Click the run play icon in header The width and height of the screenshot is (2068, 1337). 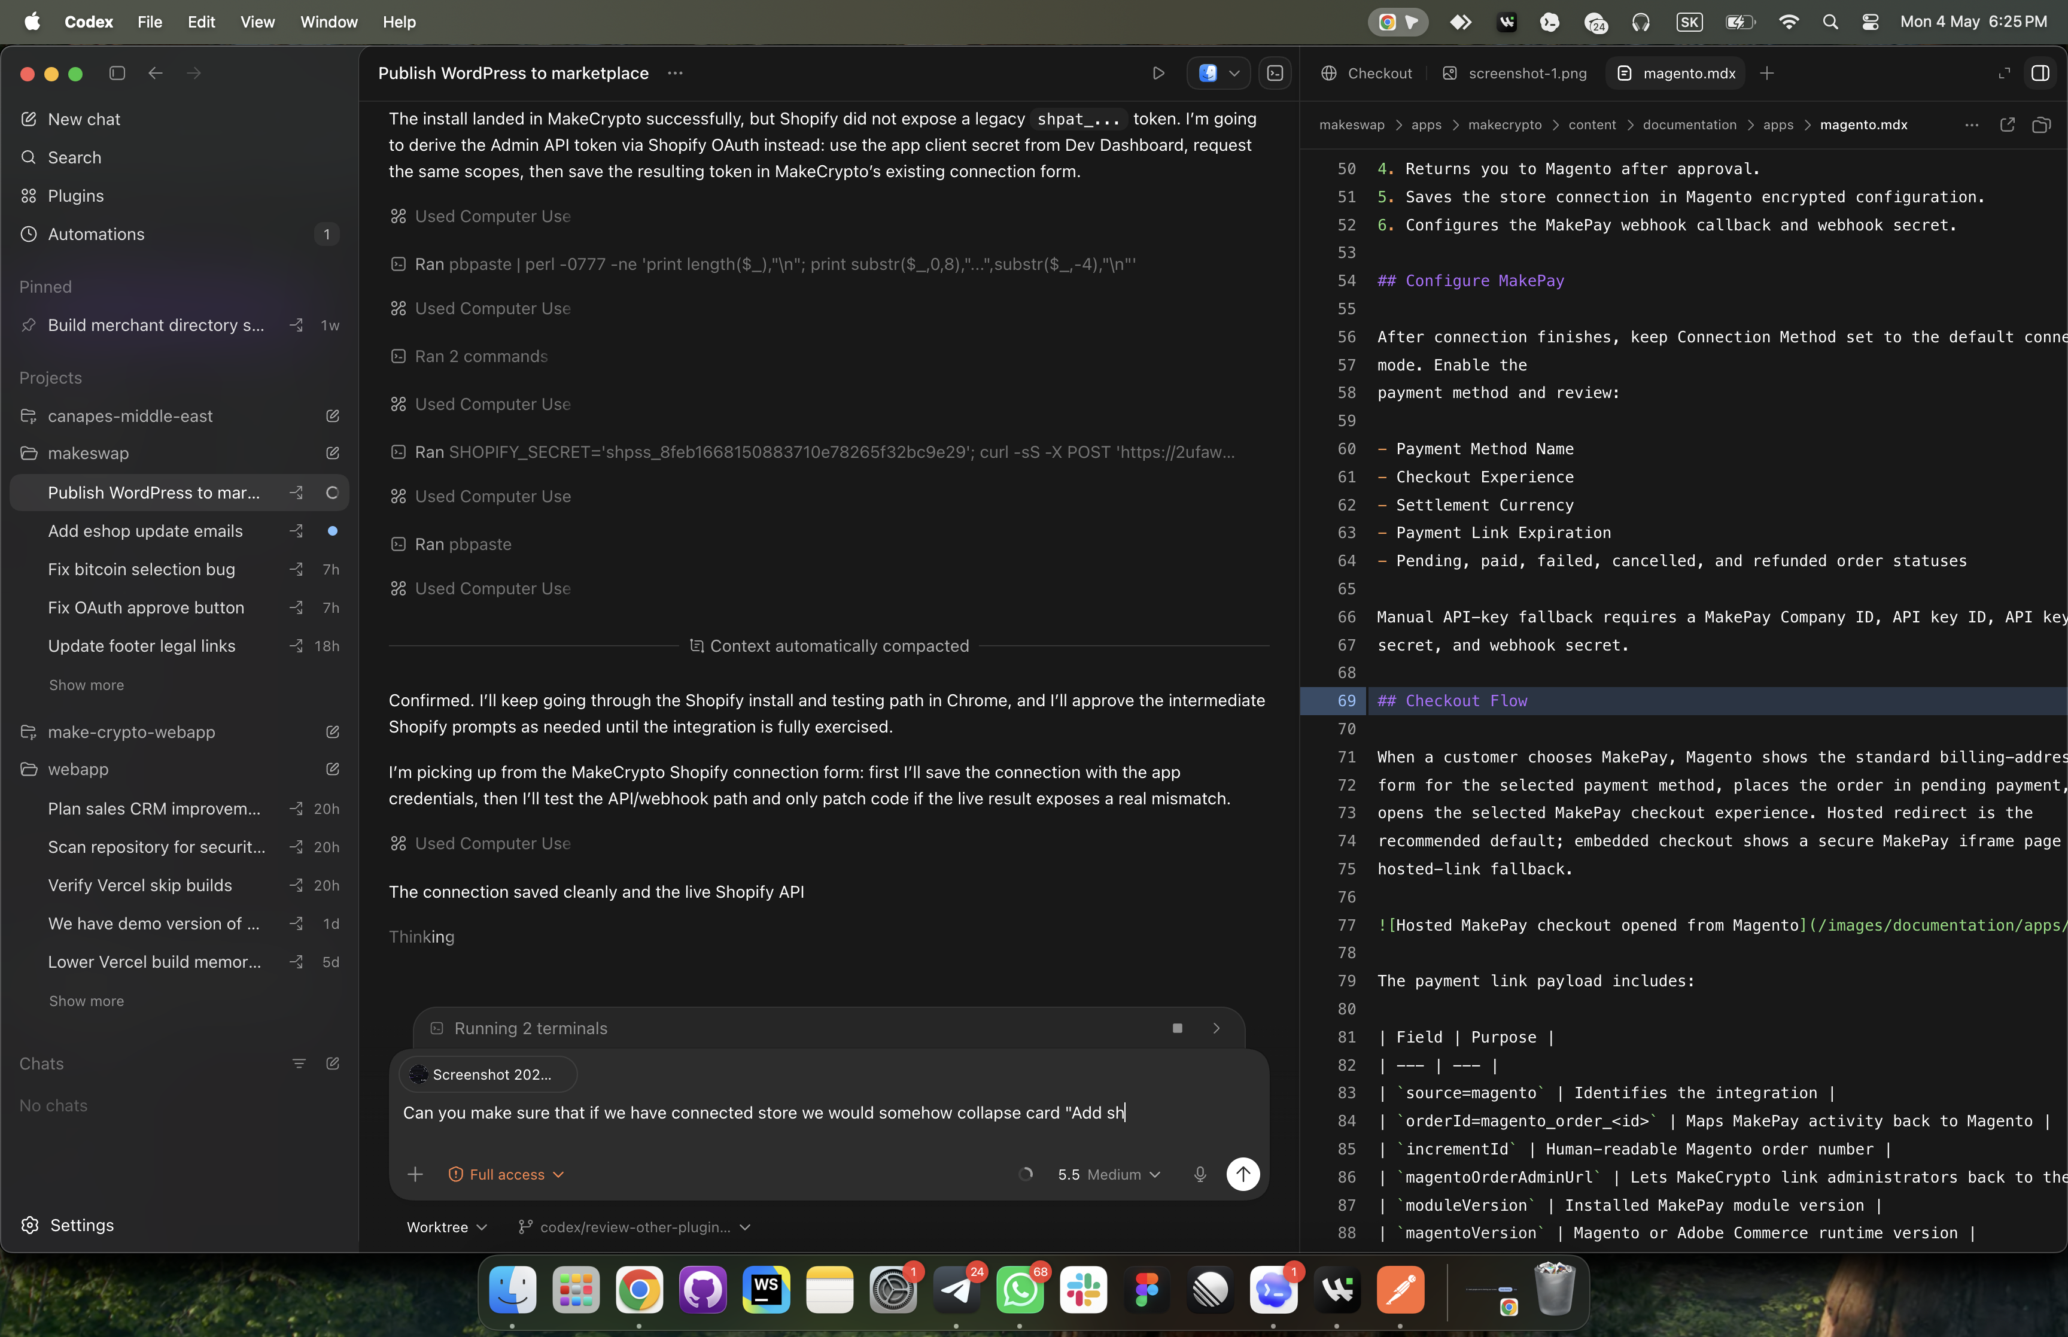[x=1158, y=73]
